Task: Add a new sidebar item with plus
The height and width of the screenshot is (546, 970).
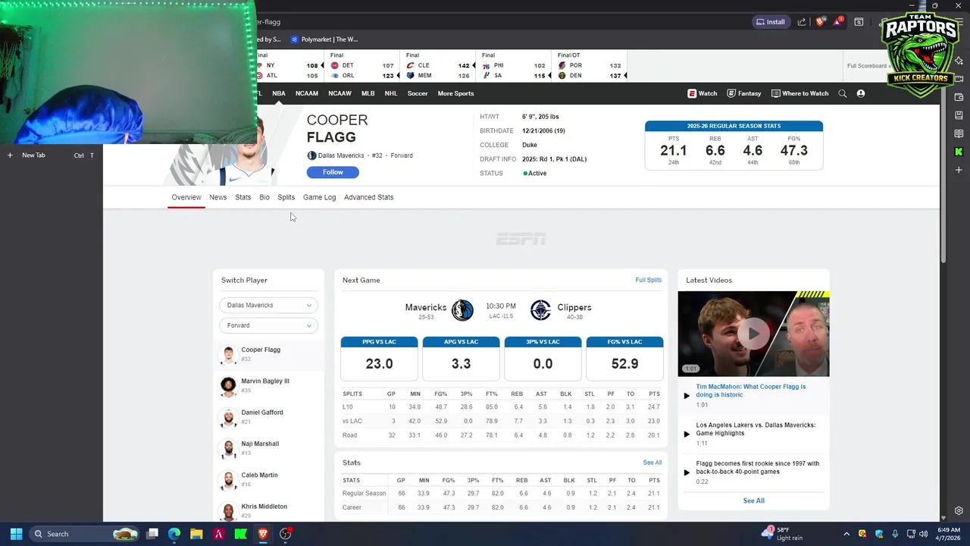Action: (x=959, y=170)
